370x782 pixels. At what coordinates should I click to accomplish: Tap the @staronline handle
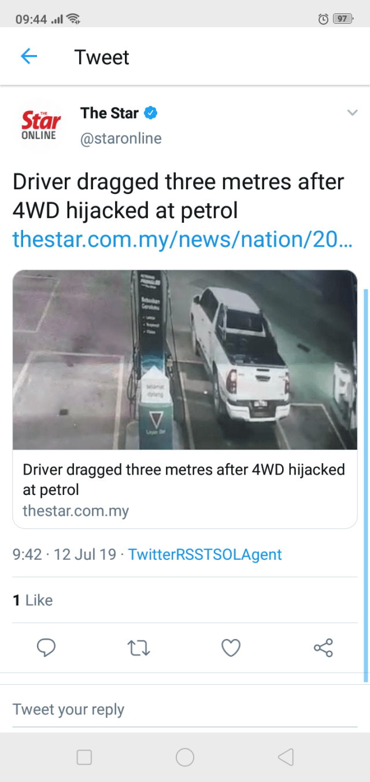121,139
